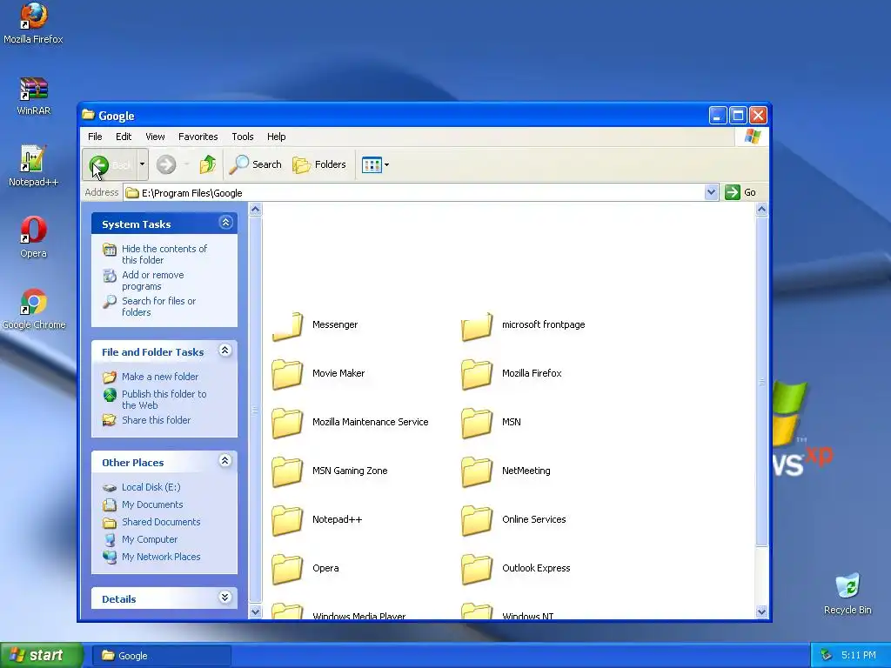
Task: Open the Favorites menu
Action: [x=198, y=137]
